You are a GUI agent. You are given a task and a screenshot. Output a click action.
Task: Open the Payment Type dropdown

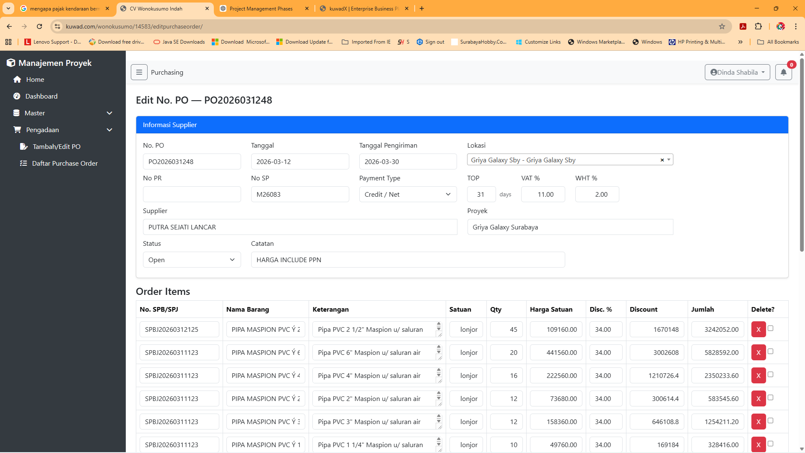[408, 194]
